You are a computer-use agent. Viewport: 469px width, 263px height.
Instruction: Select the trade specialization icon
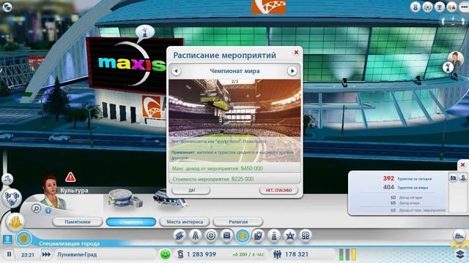pyautogui.click(x=211, y=236)
